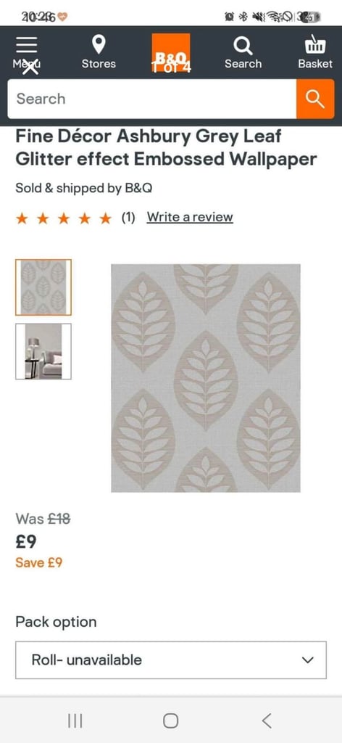342x743 pixels.
Task: Open Android recent apps button
Action: pos(75,721)
